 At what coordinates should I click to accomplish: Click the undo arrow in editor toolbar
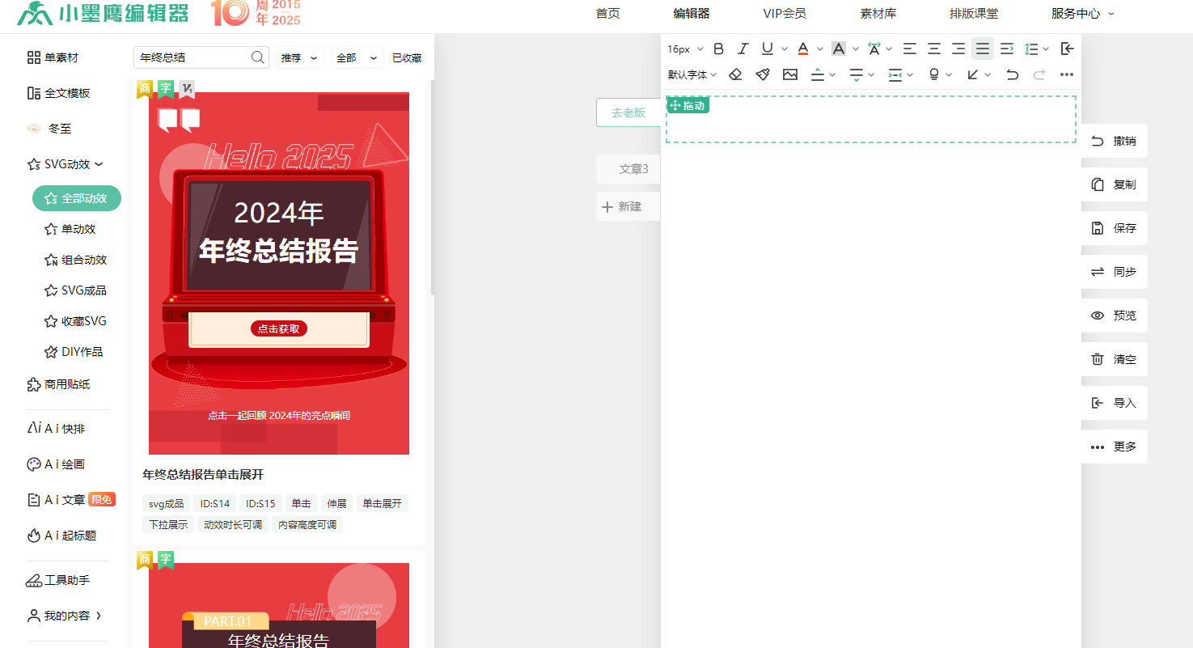[1012, 74]
